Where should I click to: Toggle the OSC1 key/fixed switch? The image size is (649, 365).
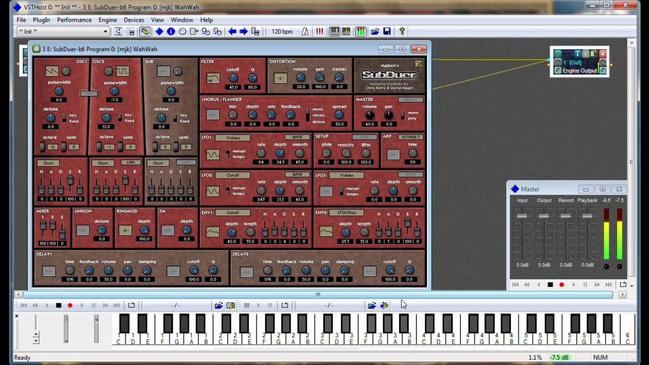64,118
